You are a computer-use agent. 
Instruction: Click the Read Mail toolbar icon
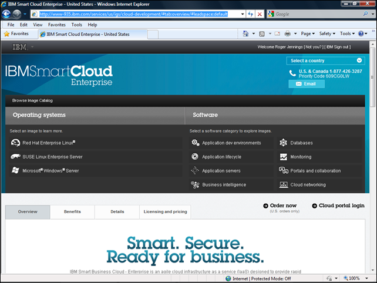(x=277, y=33)
